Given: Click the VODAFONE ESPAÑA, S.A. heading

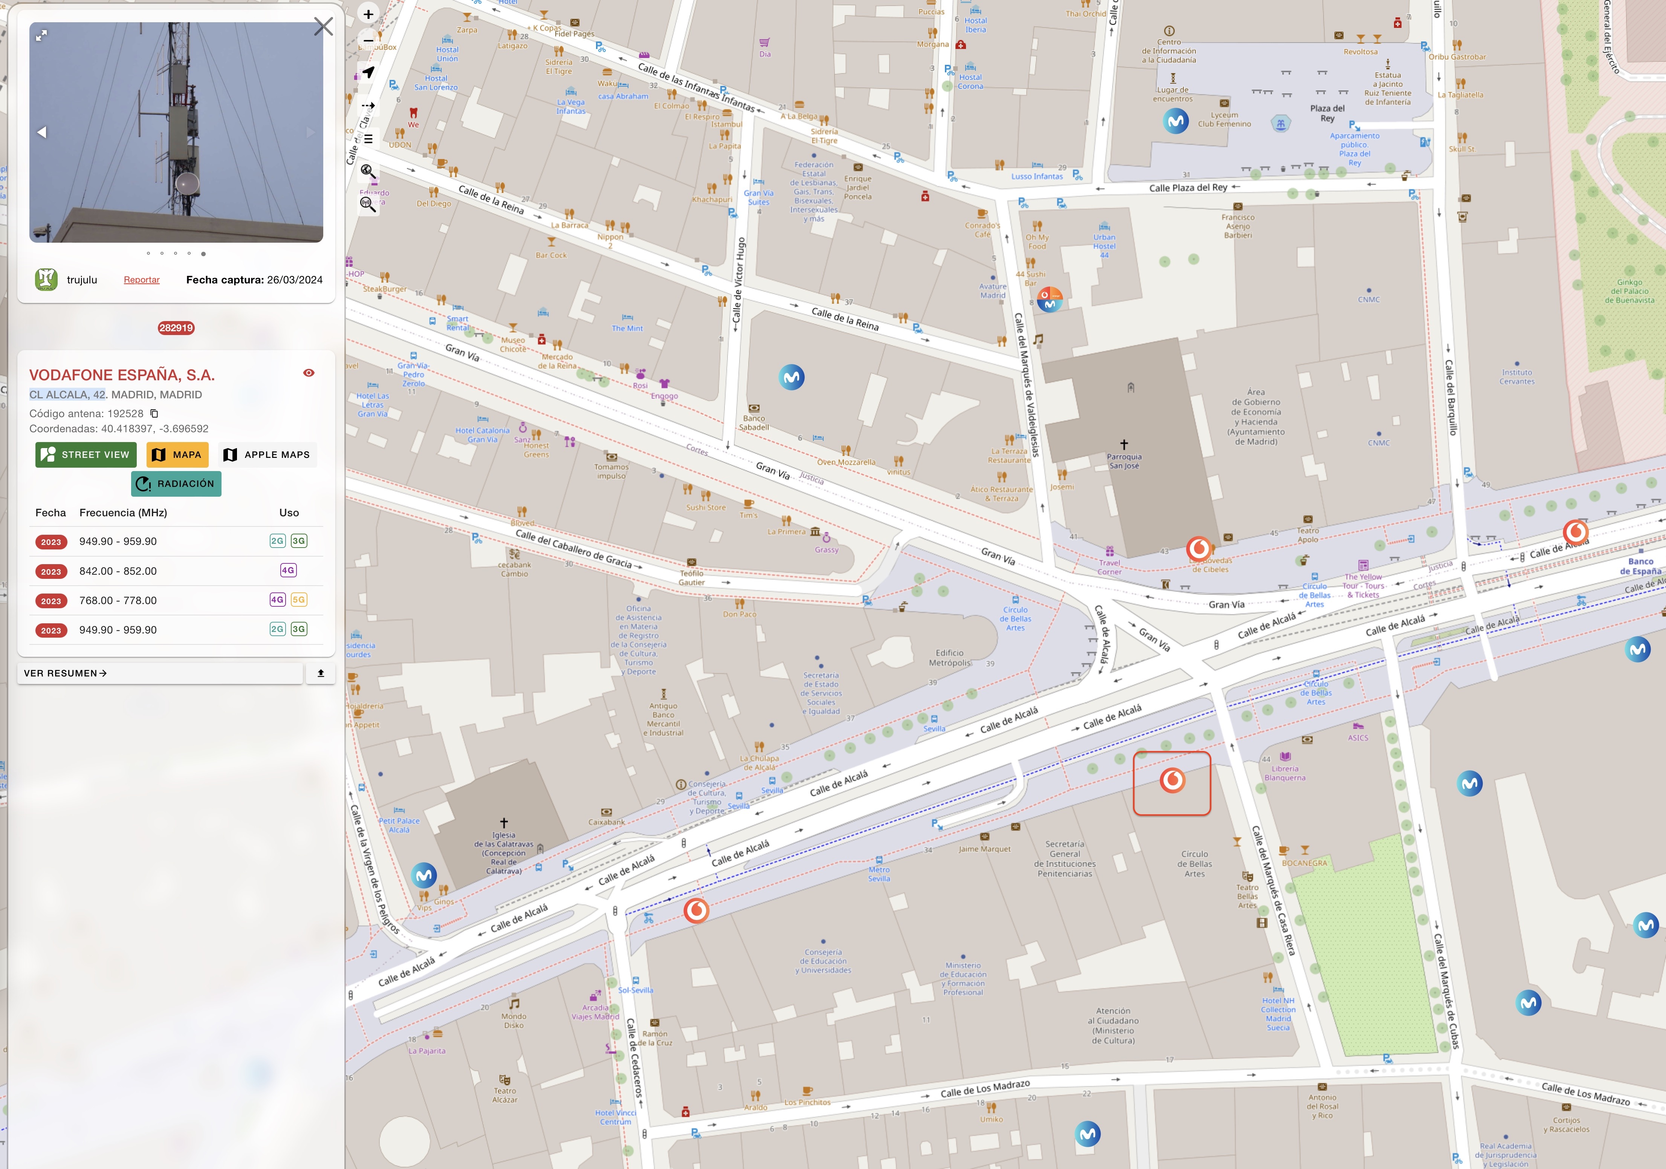Looking at the screenshot, I should tap(122, 375).
